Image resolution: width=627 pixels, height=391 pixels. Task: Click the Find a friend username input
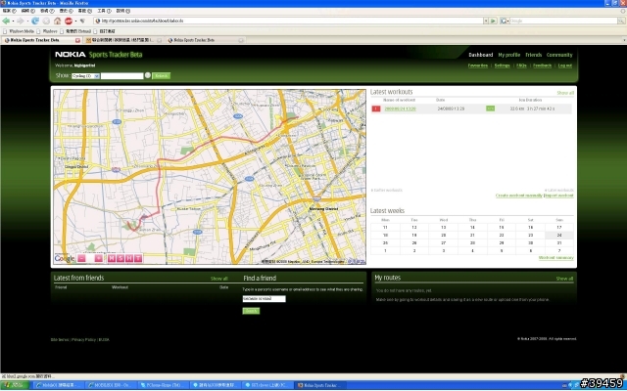pyautogui.click(x=264, y=298)
